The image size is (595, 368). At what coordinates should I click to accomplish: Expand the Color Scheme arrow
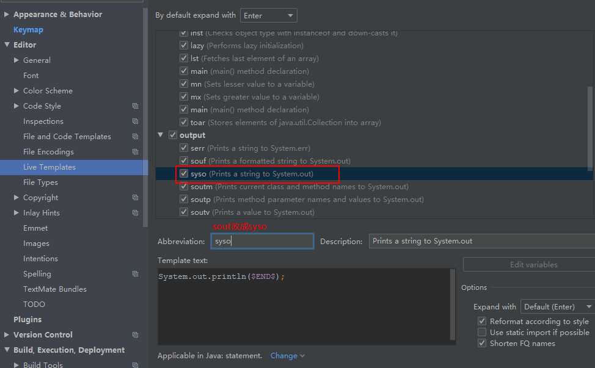tap(16, 90)
